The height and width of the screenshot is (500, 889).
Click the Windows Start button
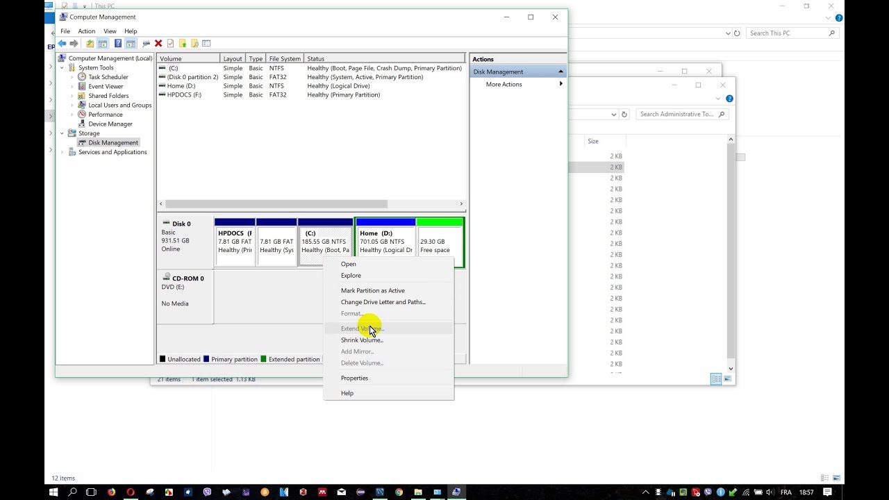tap(53, 492)
